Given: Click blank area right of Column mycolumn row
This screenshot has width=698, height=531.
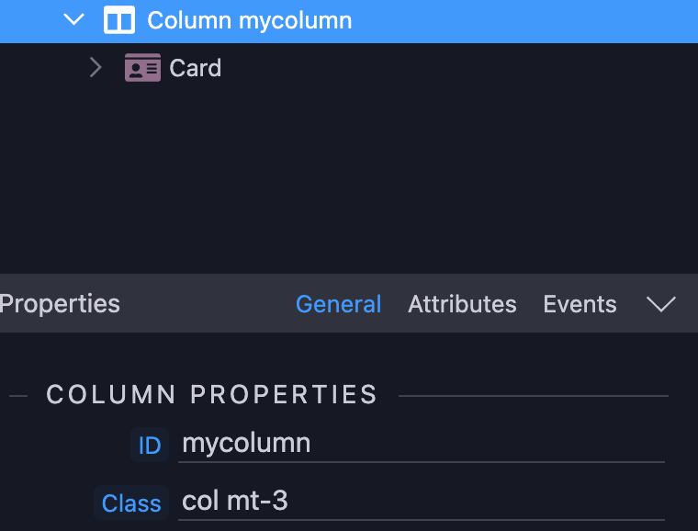Looking at the screenshot, I should tap(525, 21).
